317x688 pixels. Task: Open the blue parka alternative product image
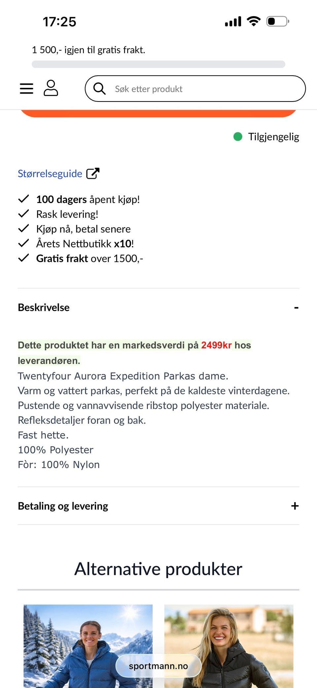tap(88, 645)
